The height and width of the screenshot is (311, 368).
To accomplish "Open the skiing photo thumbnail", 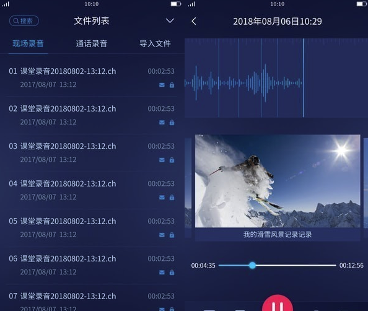I will pos(278,181).
